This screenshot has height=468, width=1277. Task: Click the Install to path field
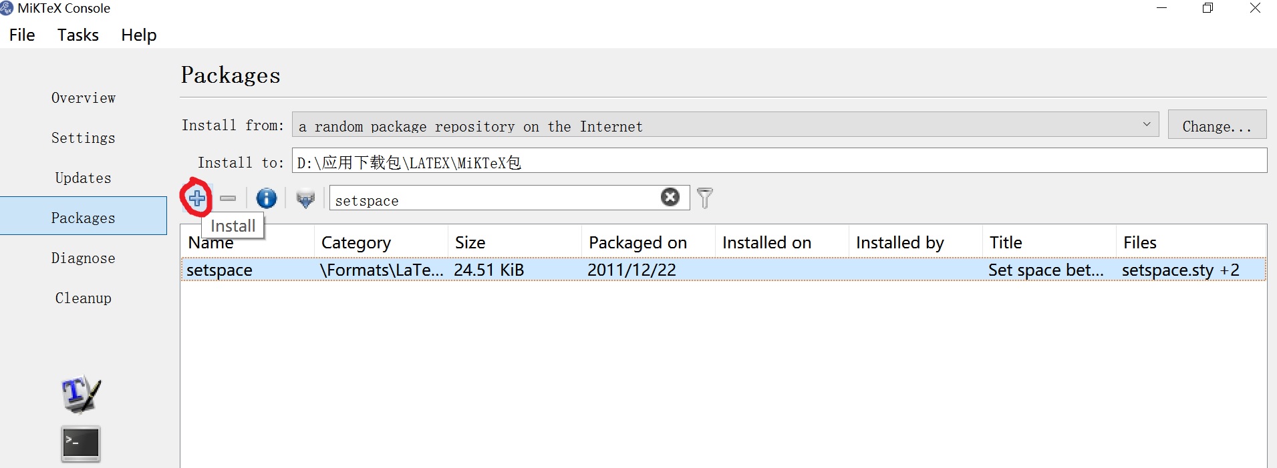(x=779, y=161)
